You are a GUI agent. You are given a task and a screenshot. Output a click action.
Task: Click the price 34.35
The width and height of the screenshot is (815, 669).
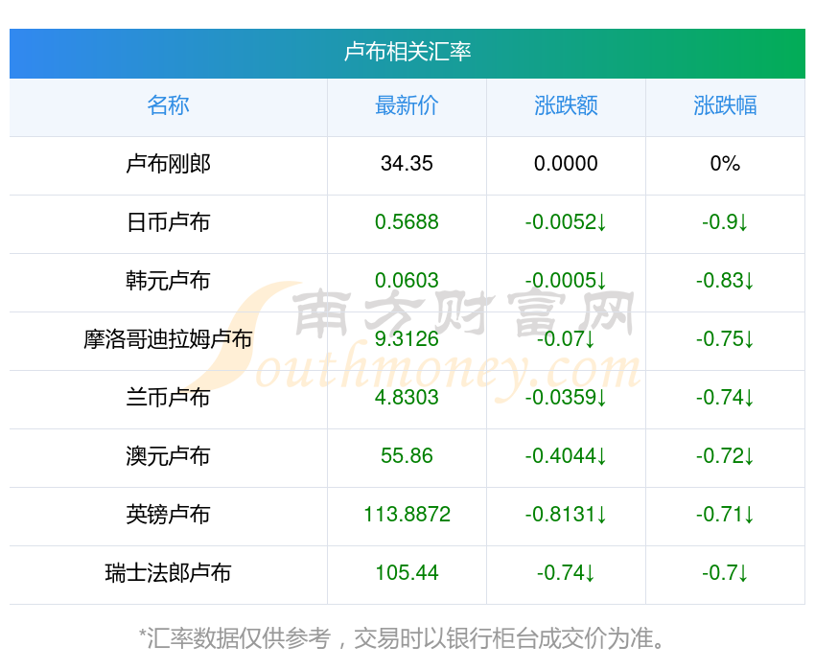click(x=407, y=164)
